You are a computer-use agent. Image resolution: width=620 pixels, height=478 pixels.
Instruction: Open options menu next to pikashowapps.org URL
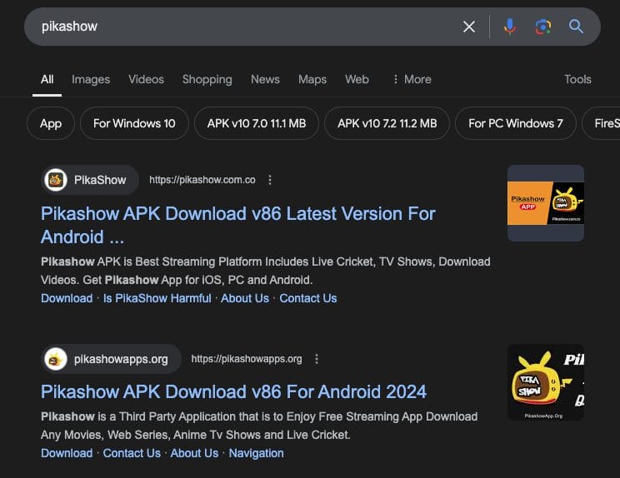[x=317, y=359]
